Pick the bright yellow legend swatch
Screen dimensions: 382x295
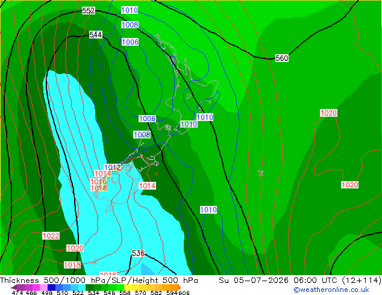(x=128, y=287)
